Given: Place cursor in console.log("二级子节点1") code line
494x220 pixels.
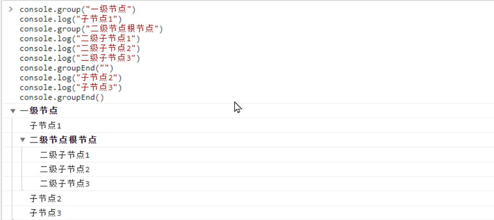Looking at the screenshot, I should pos(80,39).
